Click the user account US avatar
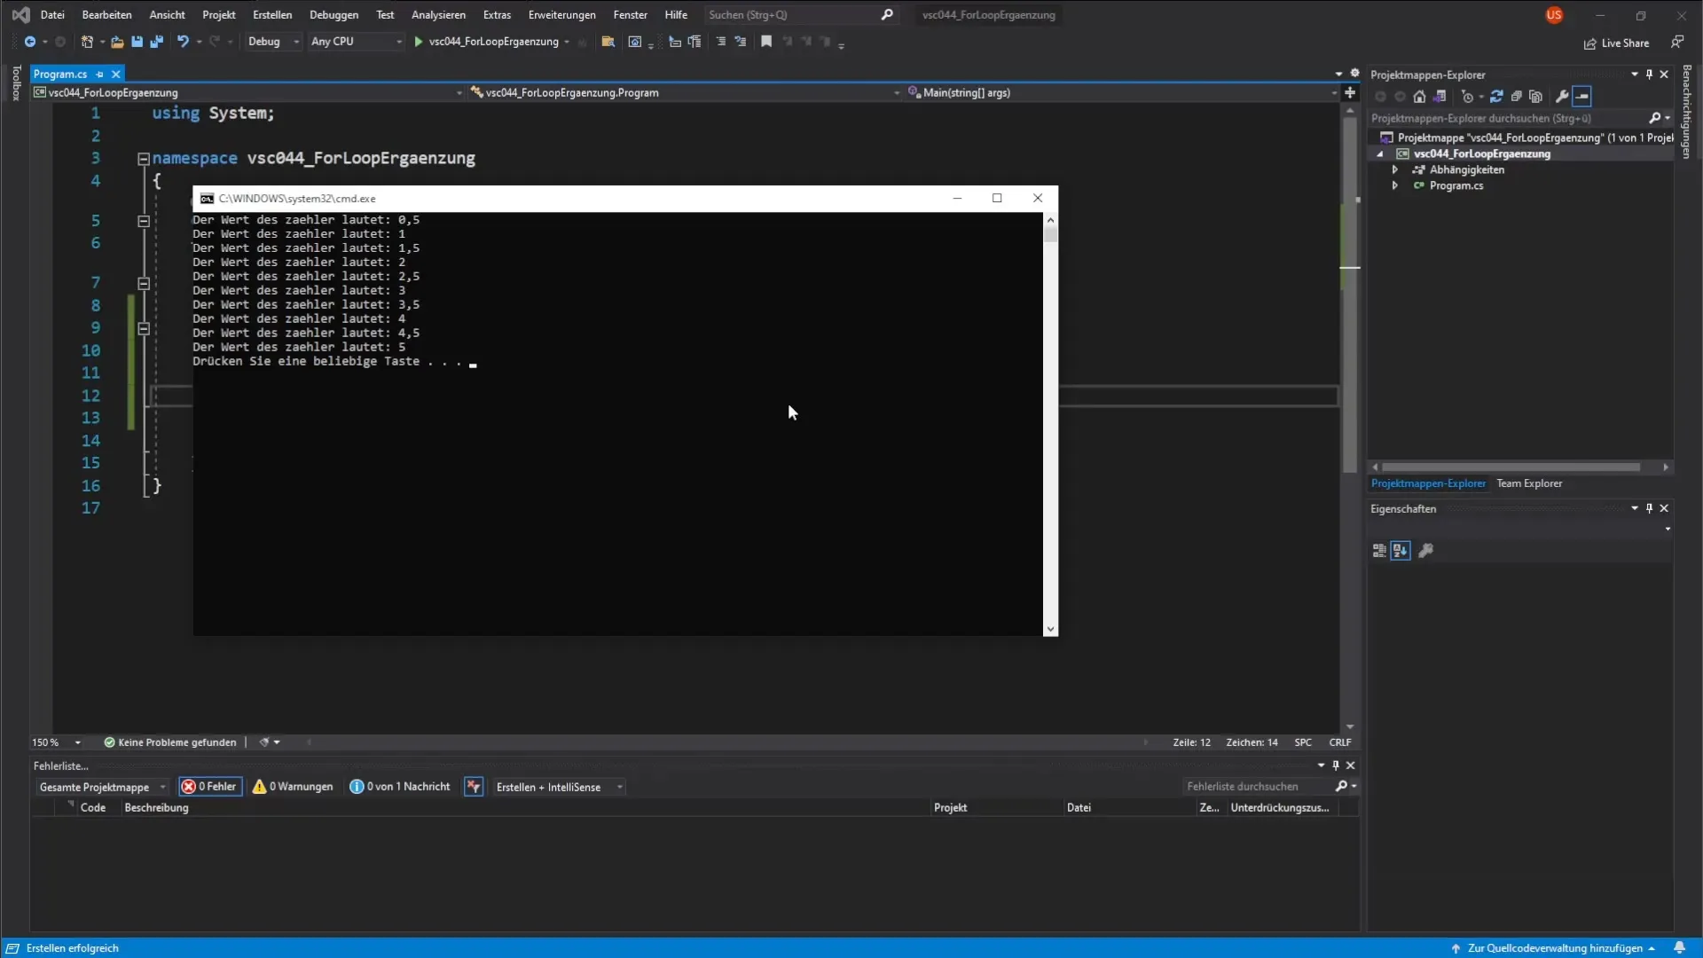This screenshot has height=958, width=1703. tap(1553, 15)
